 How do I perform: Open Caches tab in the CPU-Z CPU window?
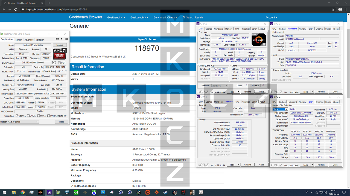[209, 29]
